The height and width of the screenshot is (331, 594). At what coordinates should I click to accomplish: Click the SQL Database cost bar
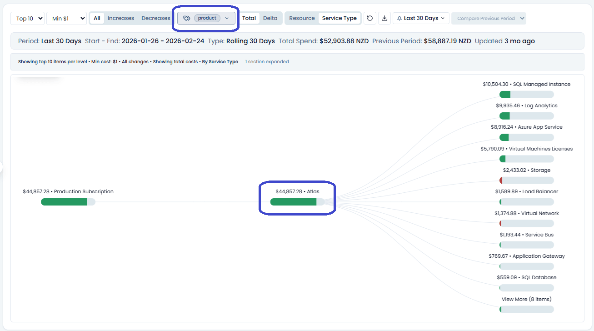pos(527,288)
